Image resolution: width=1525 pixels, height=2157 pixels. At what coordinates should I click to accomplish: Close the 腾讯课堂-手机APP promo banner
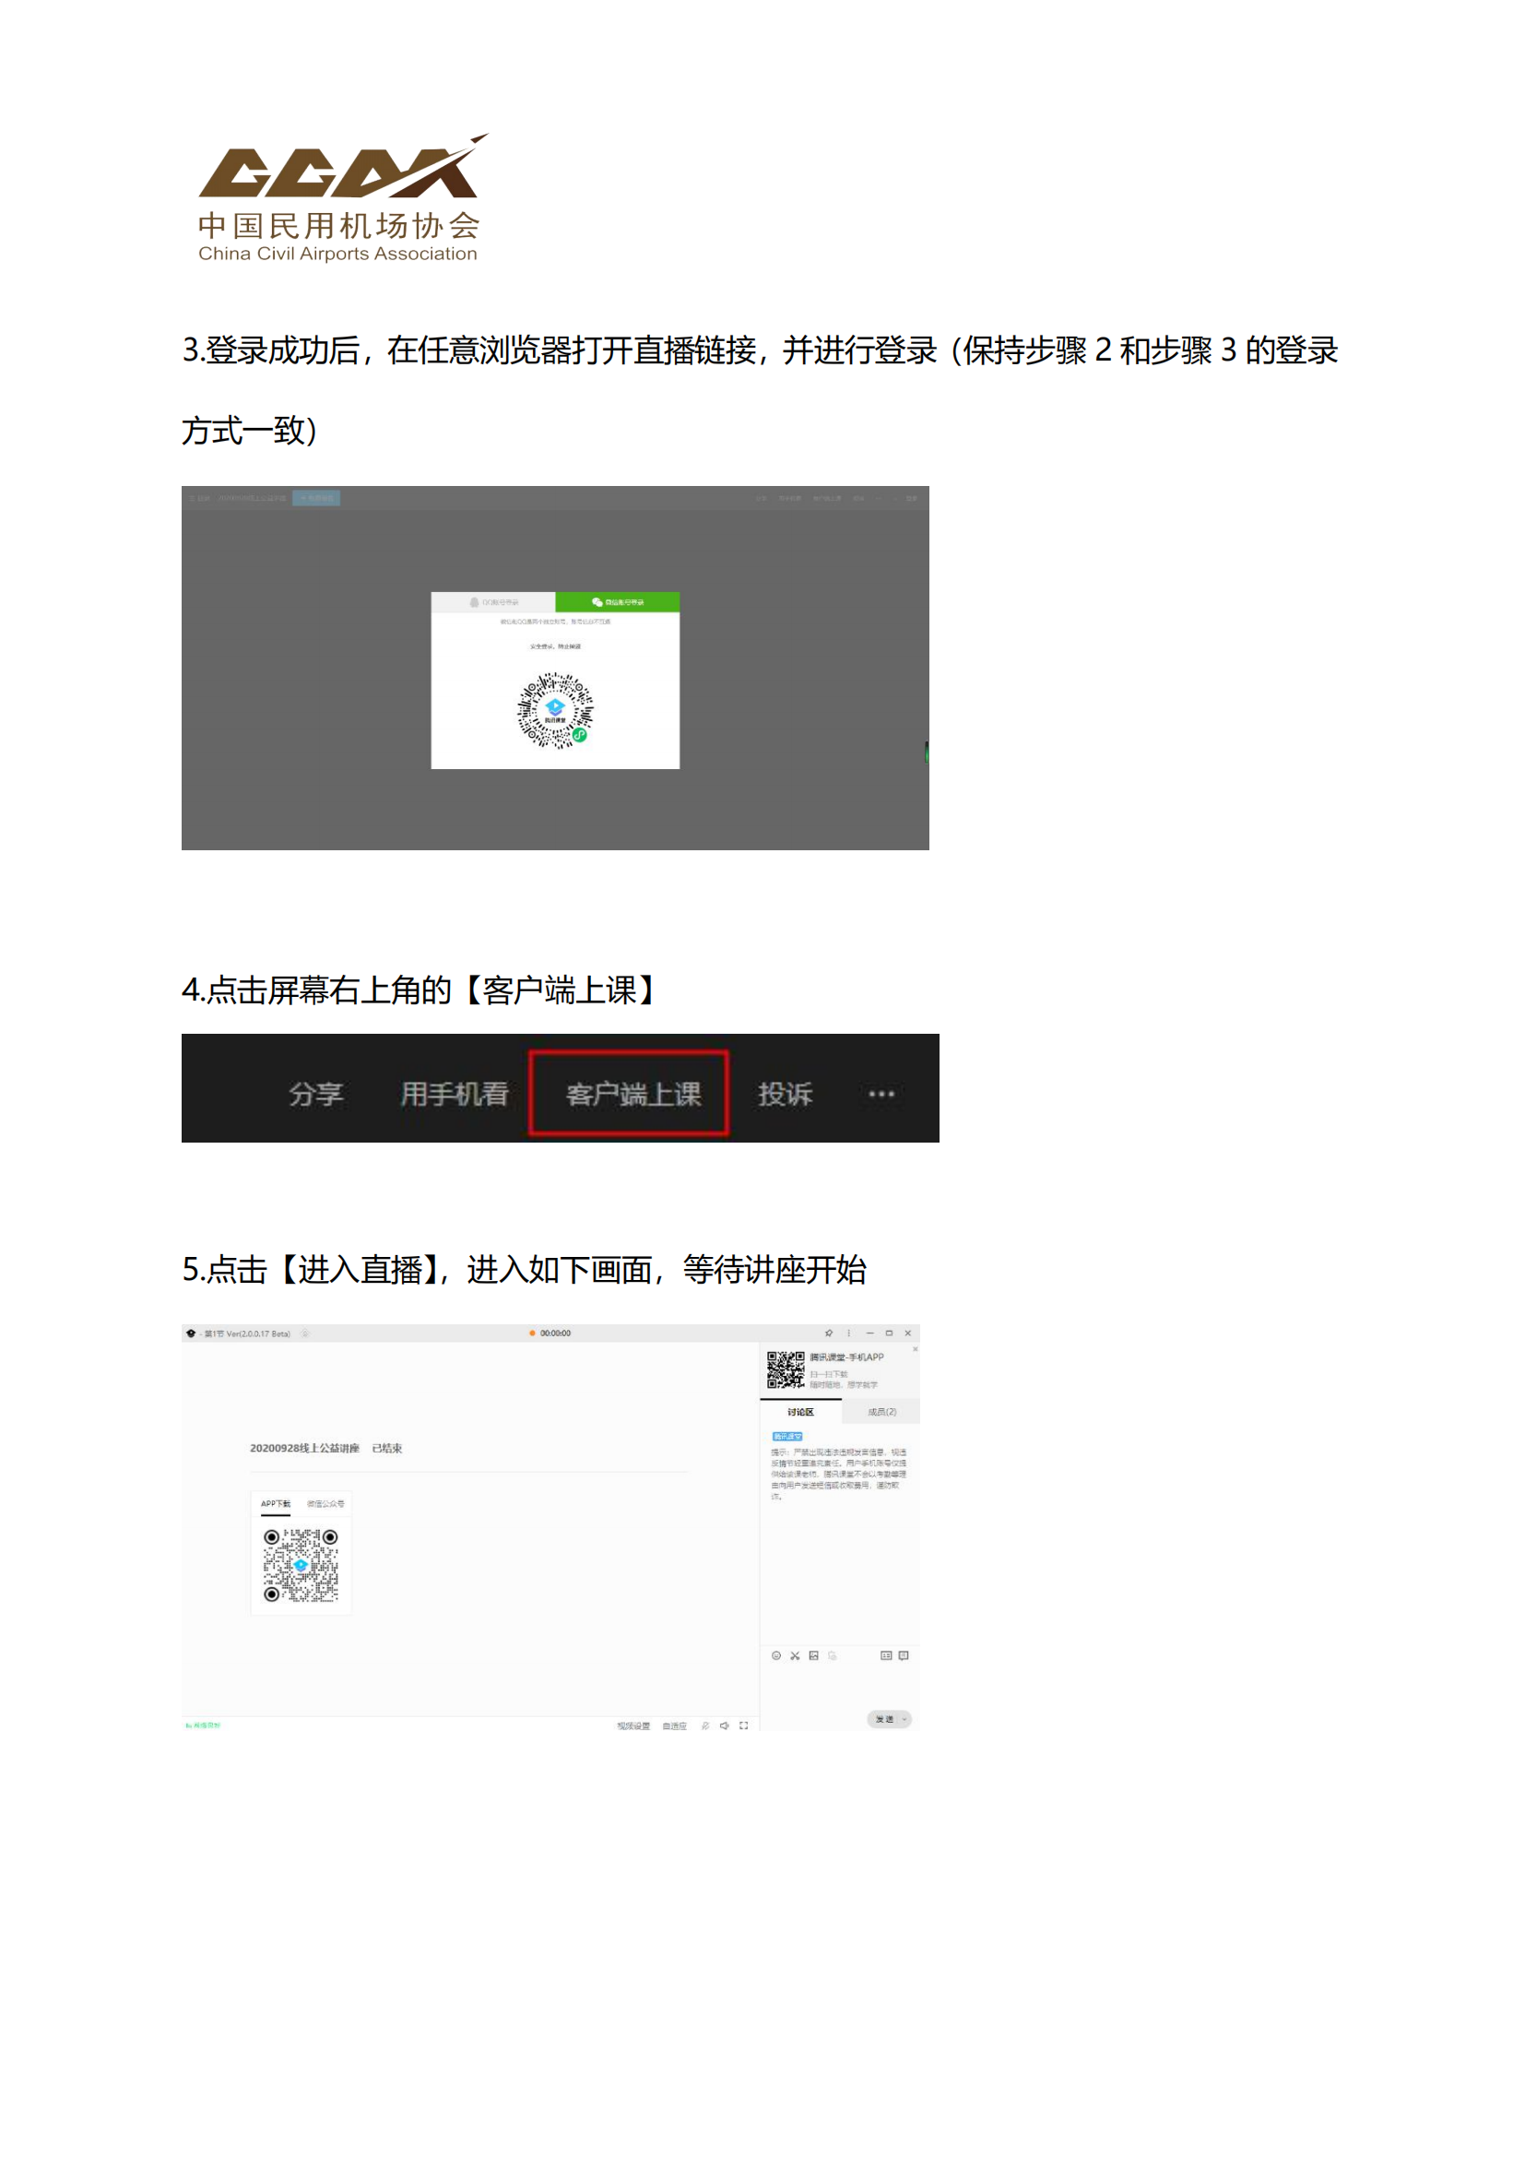pos(915,1349)
